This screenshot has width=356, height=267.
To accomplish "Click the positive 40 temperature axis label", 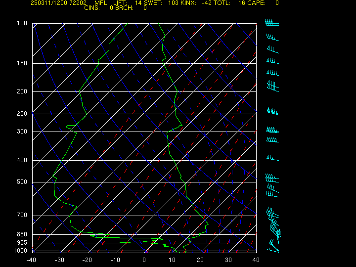I will pos(256,260).
